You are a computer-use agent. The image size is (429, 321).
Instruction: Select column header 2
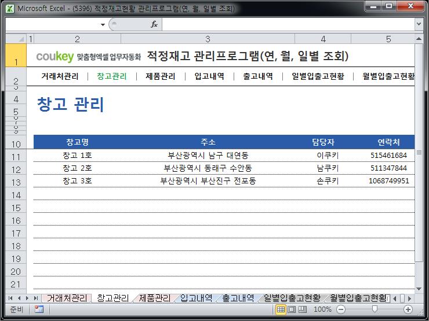point(77,39)
